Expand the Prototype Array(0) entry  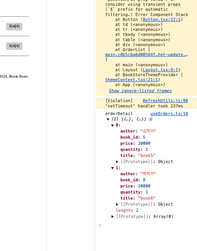(x=113, y=216)
